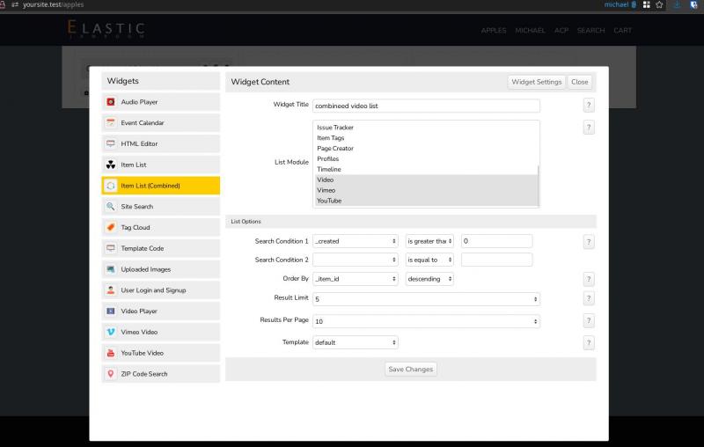
Task: Go to the CART menu link
Action: coord(622,31)
